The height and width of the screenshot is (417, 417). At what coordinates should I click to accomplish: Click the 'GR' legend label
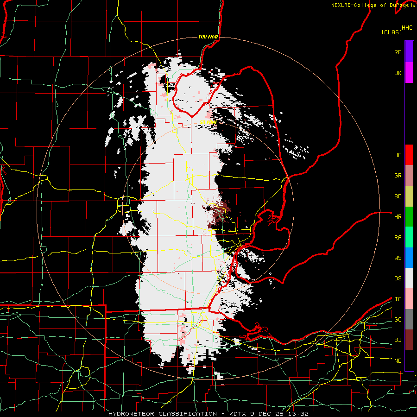[398, 176]
